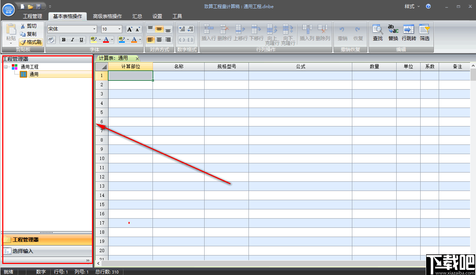This screenshot has width=476, height=275.
Task: Open a file via quick access folder icon
Action: coord(31,7)
